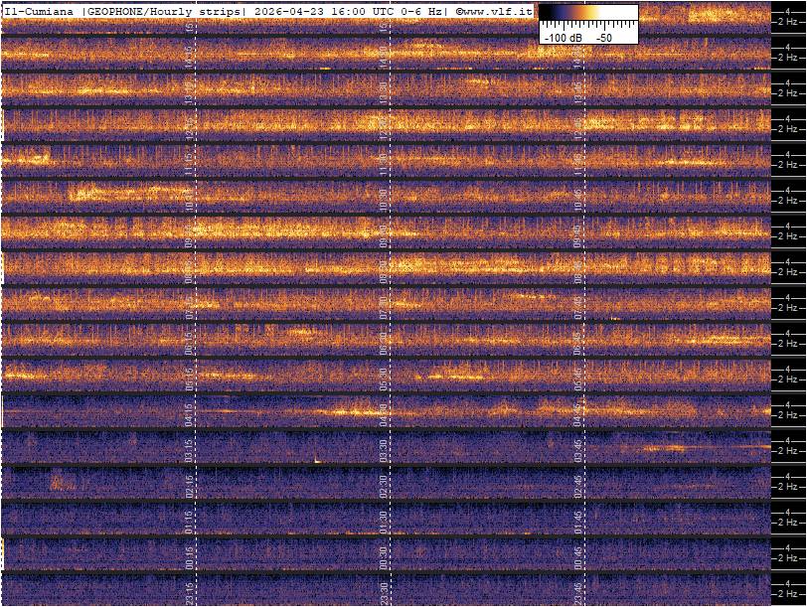
Task: Select the I1-Cumiana station name text
Action: [x=39, y=11]
